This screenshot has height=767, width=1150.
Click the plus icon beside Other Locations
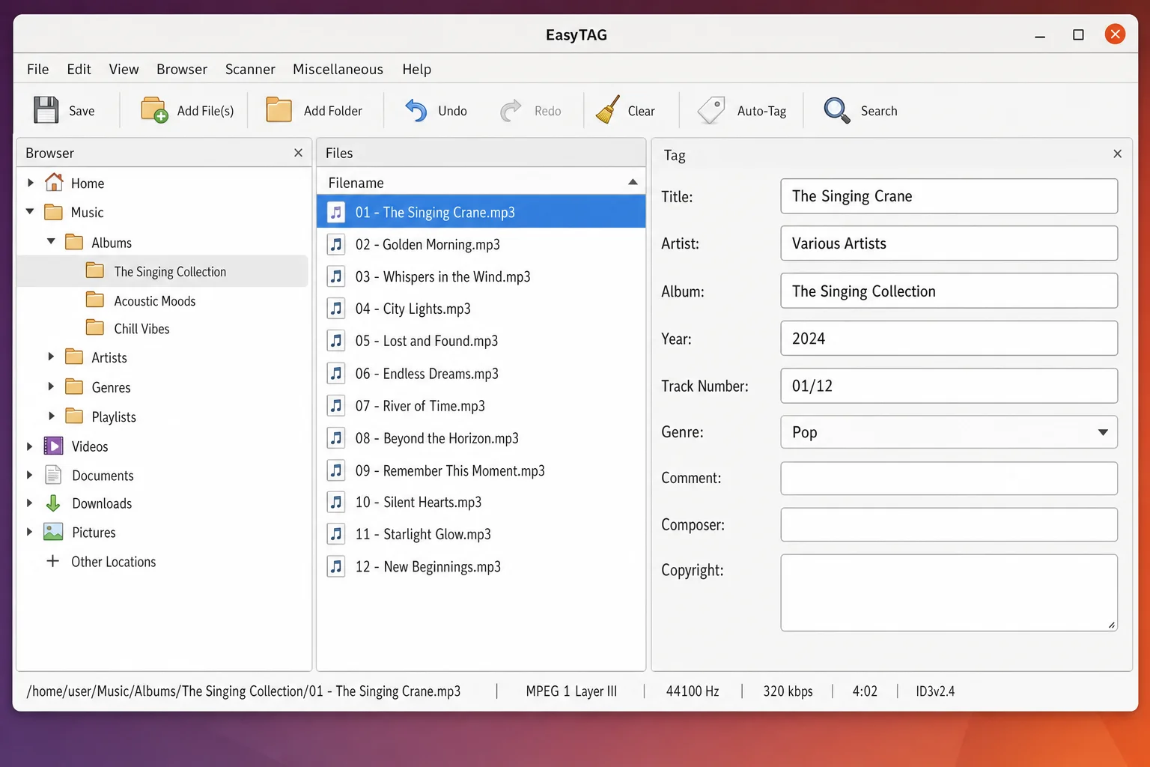point(52,561)
